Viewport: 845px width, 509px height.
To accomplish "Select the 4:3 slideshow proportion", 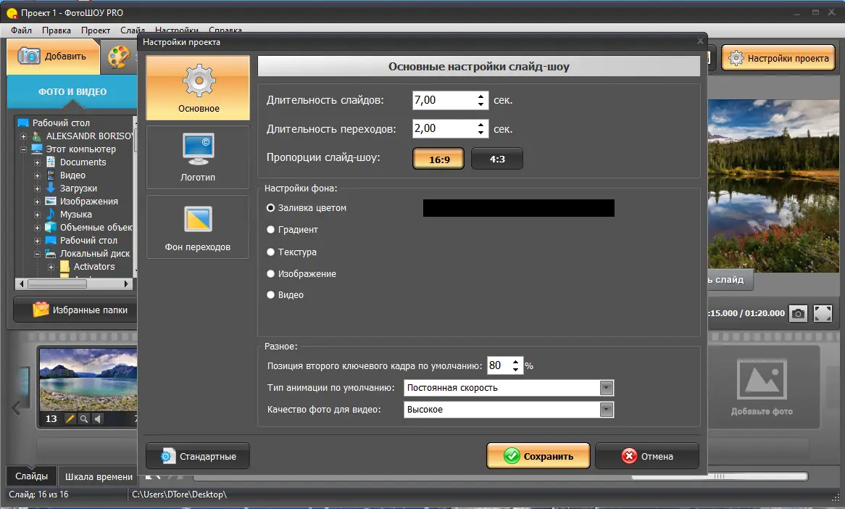I will coord(497,159).
